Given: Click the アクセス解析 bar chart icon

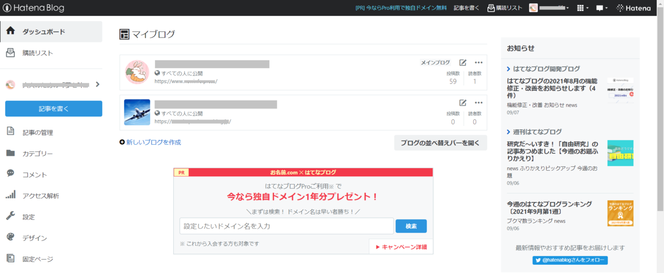Looking at the screenshot, I should pos(11,195).
